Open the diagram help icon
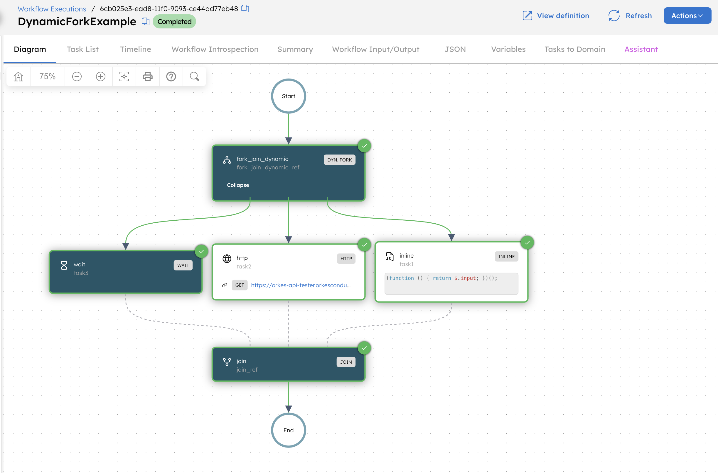 (x=171, y=76)
